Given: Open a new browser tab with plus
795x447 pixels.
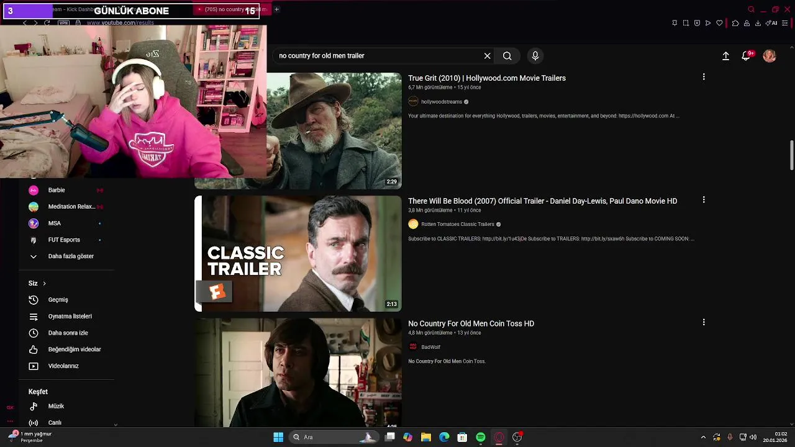Looking at the screenshot, I should [x=276, y=9].
